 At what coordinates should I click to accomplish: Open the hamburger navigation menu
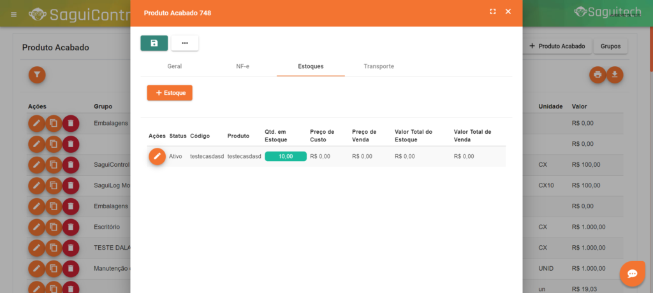[14, 14]
